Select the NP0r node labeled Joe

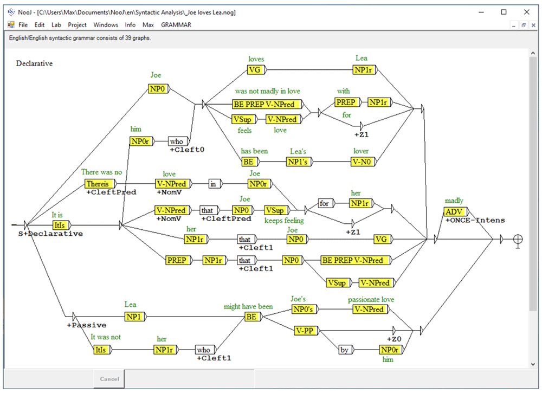[259, 184]
